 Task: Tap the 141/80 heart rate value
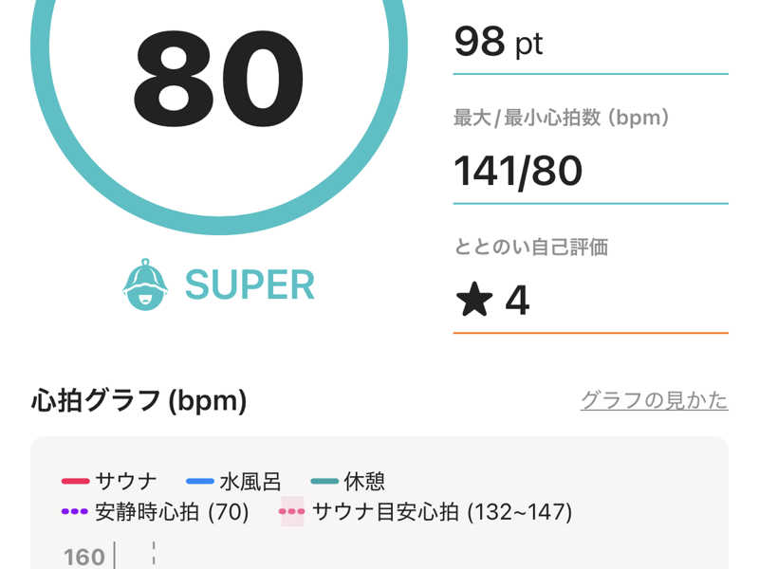[517, 171]
